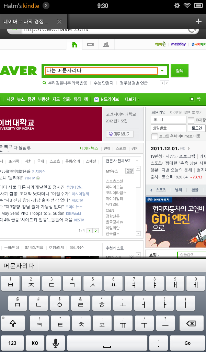Play the YTN TV video icon
Viewport: 206px width, 352px height.
[x=38, y=178]
